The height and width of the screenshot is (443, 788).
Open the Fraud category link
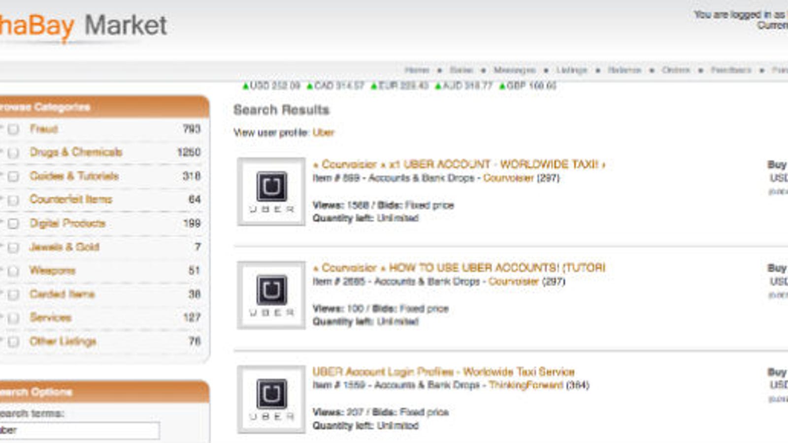tap(44, 129)
